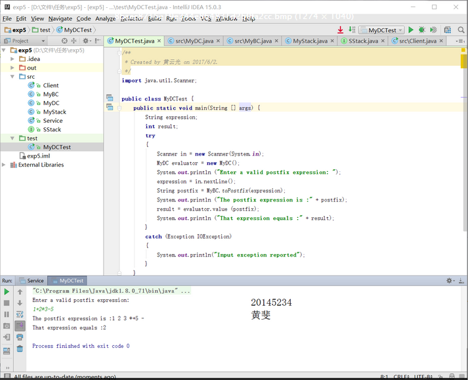Clear console output with the trash icon

(20, 348)
